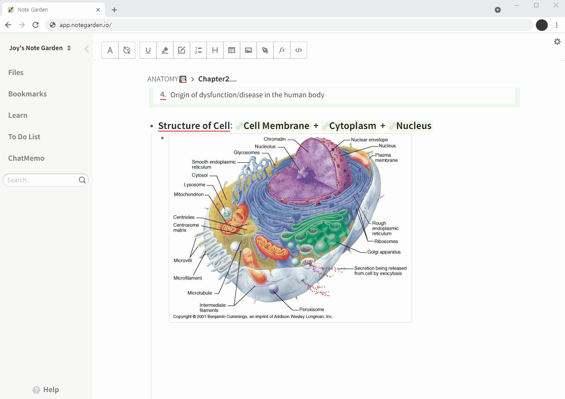Viewport: 565px width, 399px height.
Task: Open the fx formula tool
Action: pos(282,50)
